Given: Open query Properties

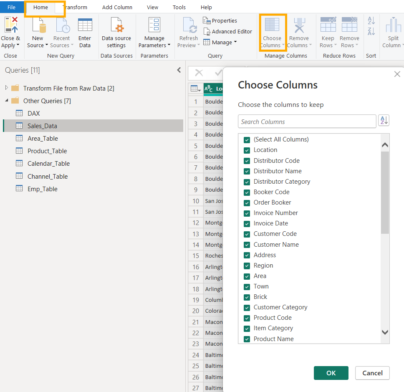Looking at the screenshot, I should [220, 20].
